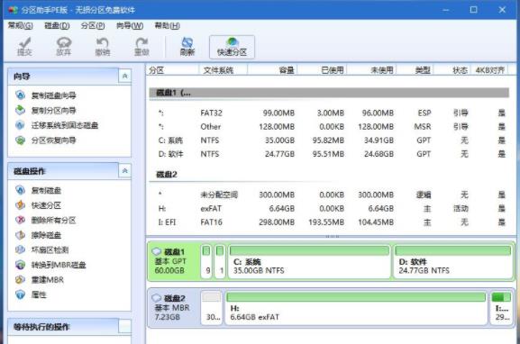Click the small ESP block labeled 9
This screenshot has width=520, height=344.
coord(206,261)
